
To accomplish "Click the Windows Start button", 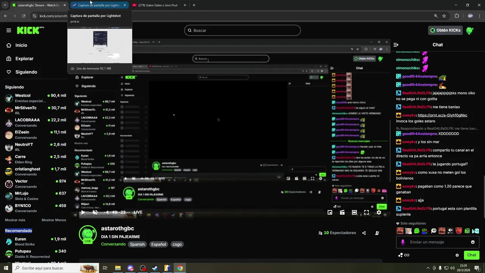I will (x=6, y=268).
